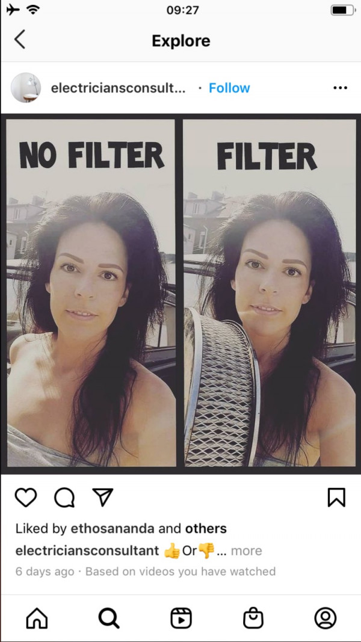
Task: Tap the back arrow beside Explore
Action: tap(20, 40)
